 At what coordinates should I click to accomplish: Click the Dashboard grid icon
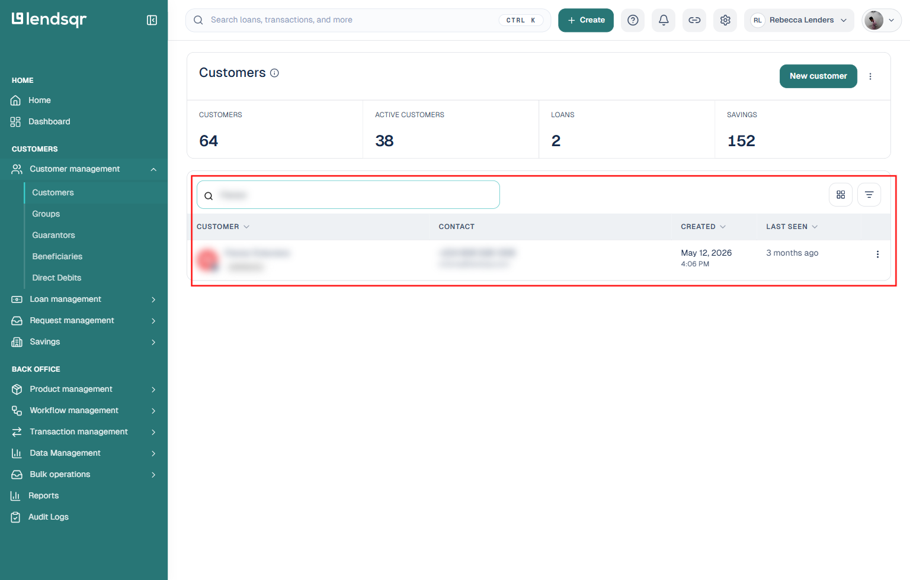click(x=16, y=122)
